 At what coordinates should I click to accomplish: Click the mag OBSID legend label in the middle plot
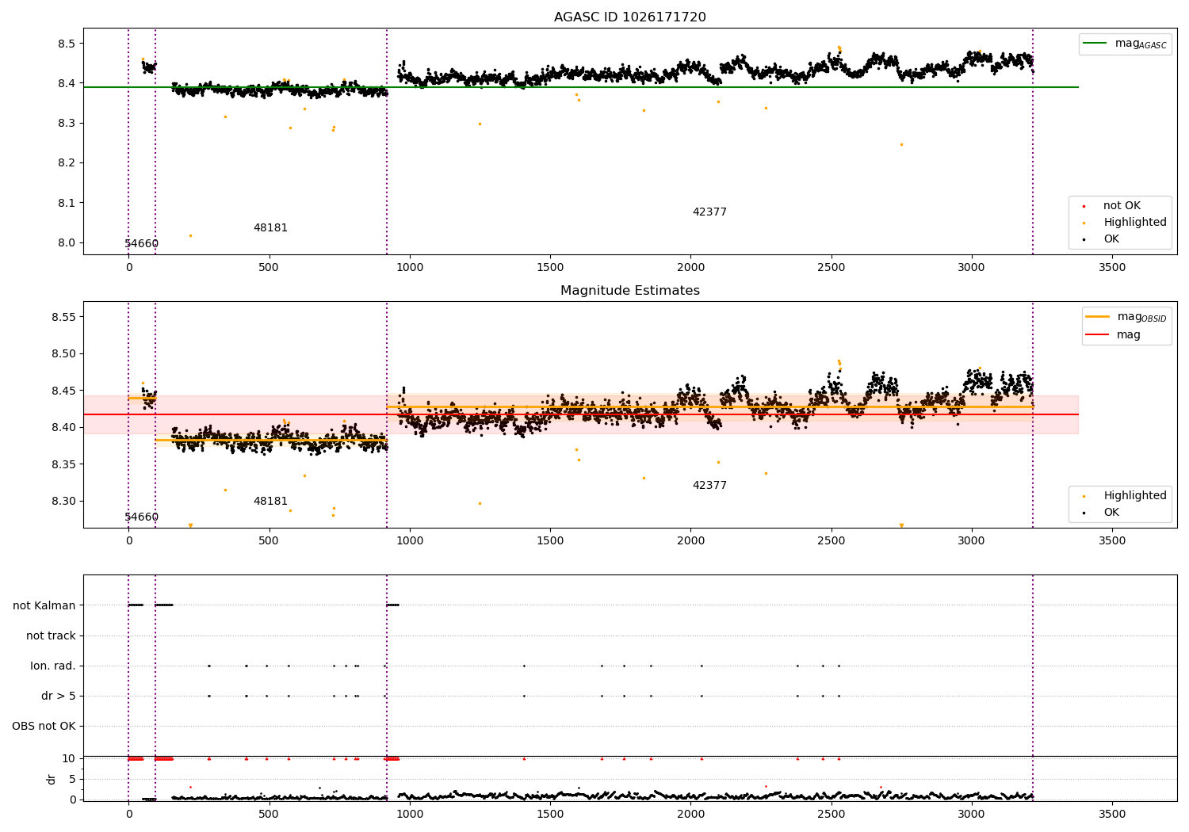pos(1141,317)
